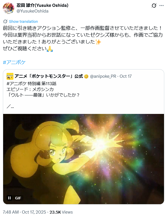168x217 pixels.
Task: Open the #アニポケ hashtag in the main post
Action: 14,62
